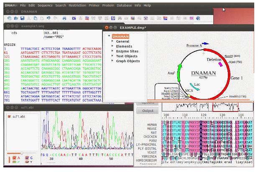This screenshot has height=172, width=258.
Task: Collapse the DNAMAN root tree node
Action: pos(109,36)
